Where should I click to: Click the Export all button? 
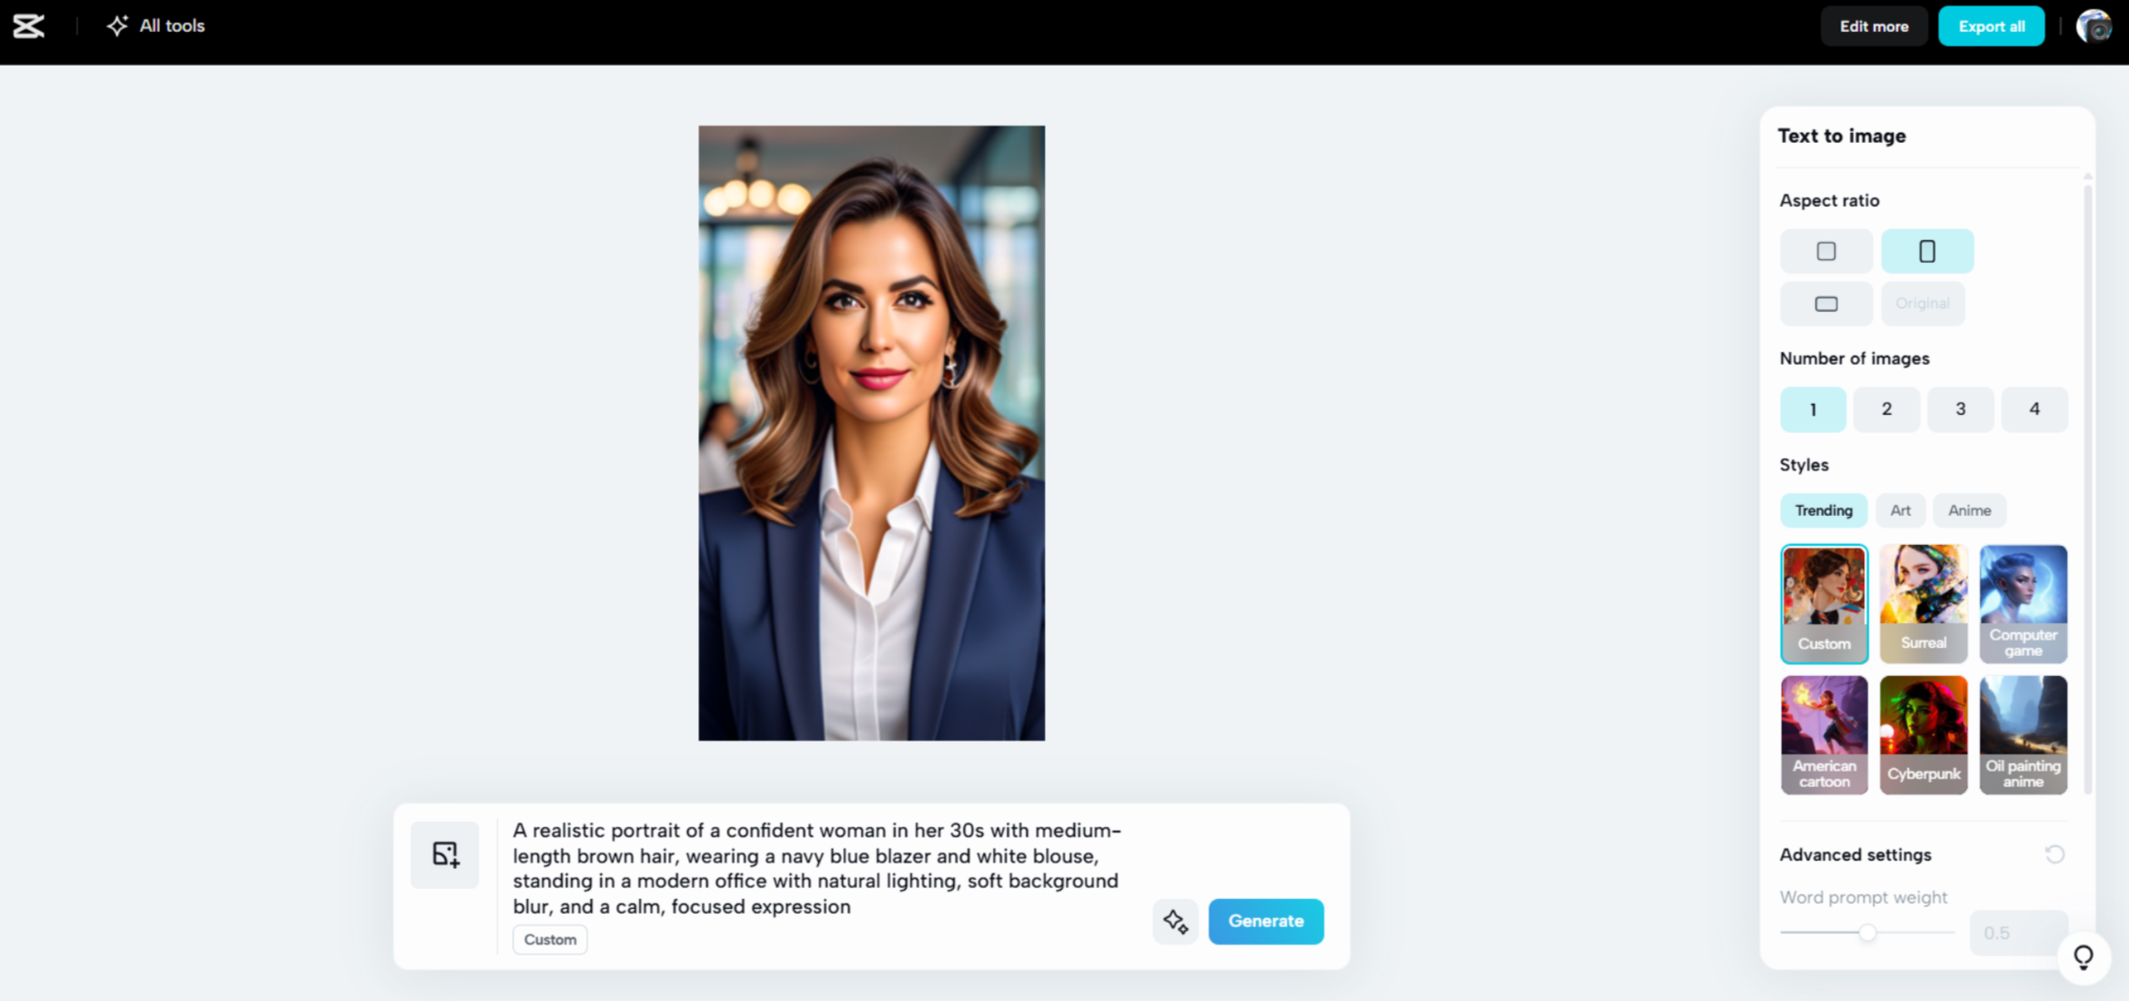click(x=1992, y=26)
